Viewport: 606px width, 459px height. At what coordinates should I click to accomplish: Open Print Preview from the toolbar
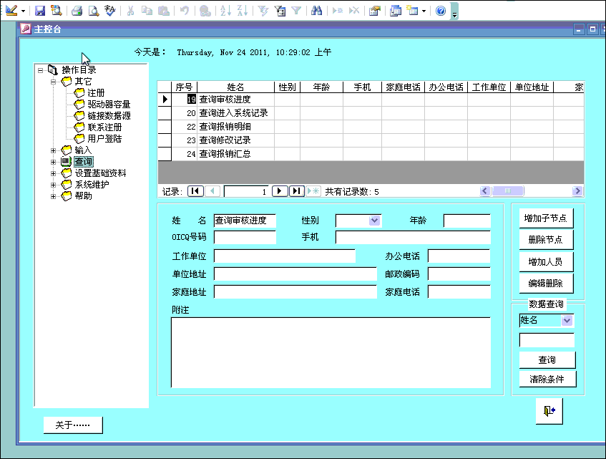coord(94,11)
